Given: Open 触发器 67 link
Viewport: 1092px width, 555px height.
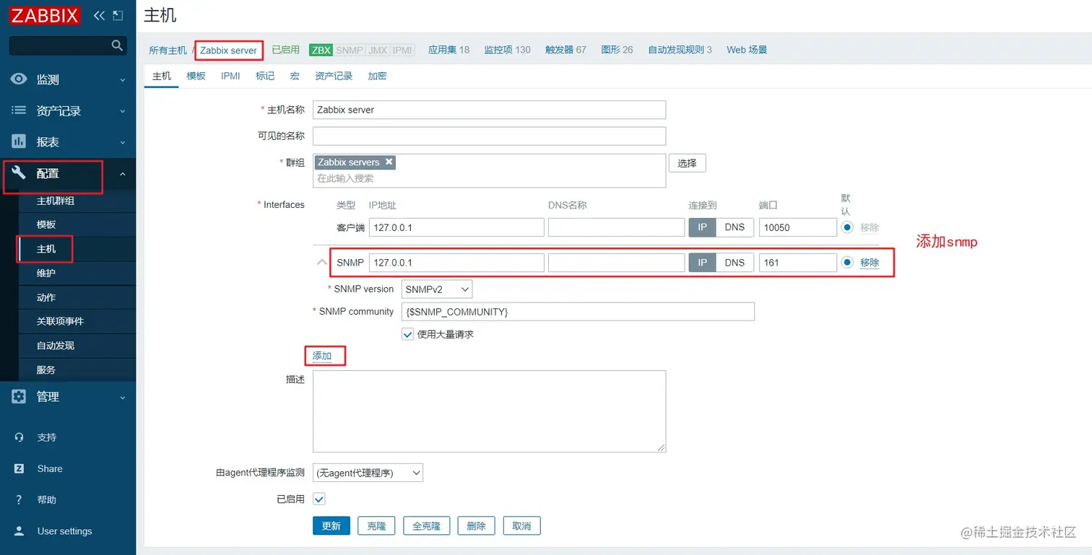Looking at the screenshot, I should pyautogui.click(x=565, y=50).
